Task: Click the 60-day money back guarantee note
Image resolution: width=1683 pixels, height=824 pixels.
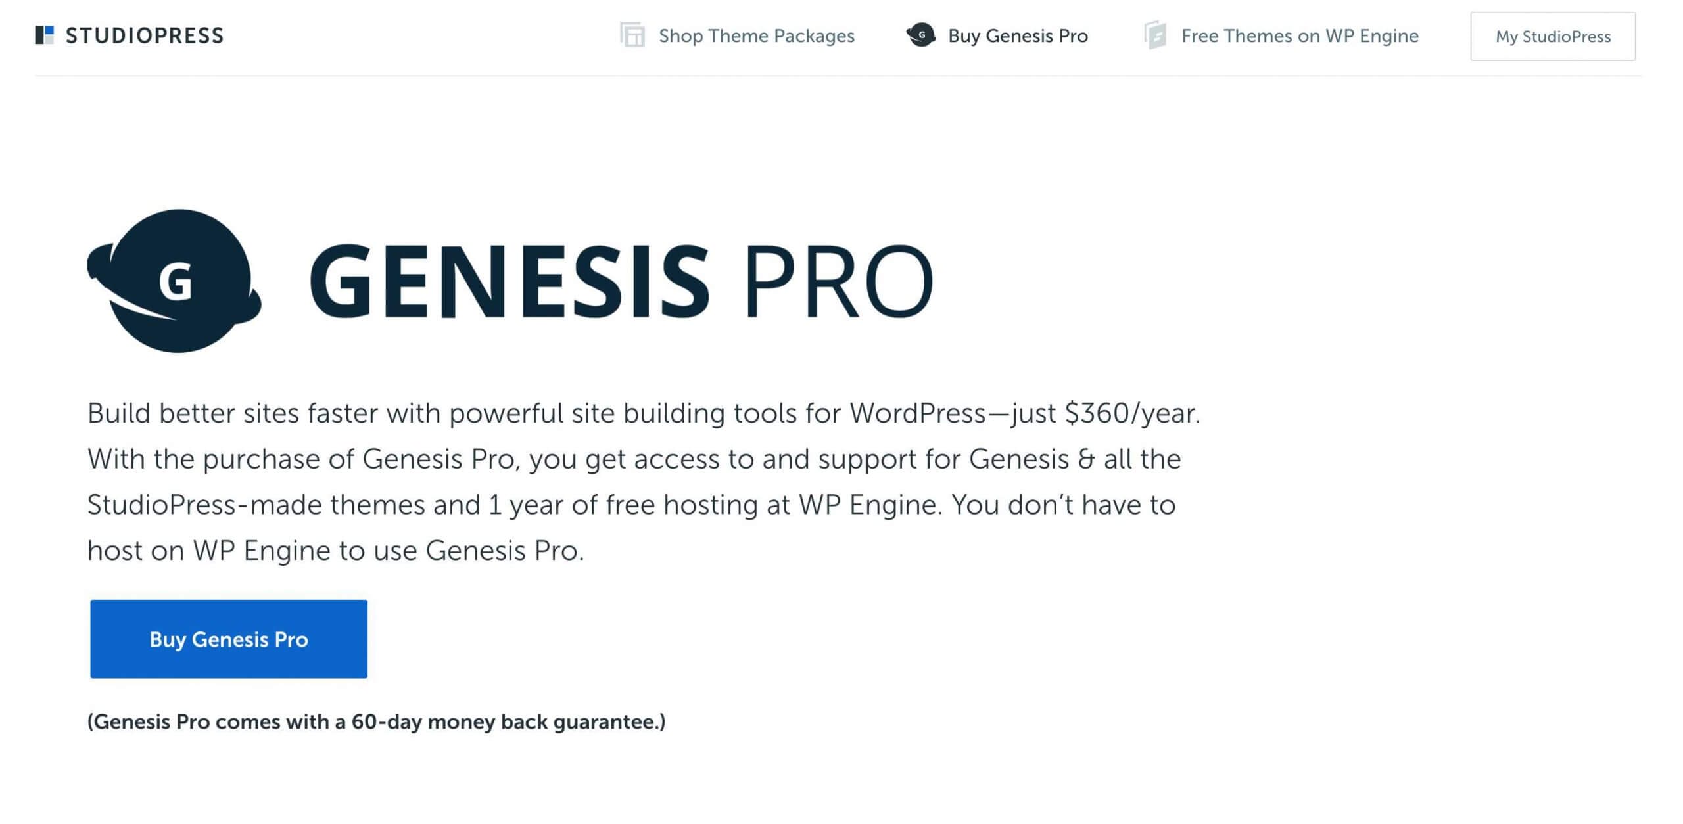Action: click(376, 721)
